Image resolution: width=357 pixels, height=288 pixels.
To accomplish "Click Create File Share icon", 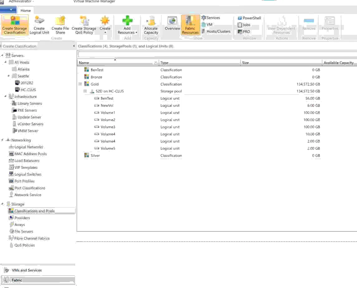I will tap(60, 25).
